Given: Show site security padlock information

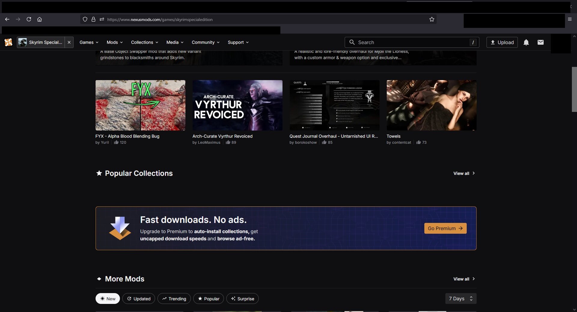Looking at the screenshot, I should click(93, 19).
